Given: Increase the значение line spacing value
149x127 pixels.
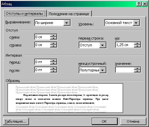Looking at the screenshot, I should tap(137, 68).
